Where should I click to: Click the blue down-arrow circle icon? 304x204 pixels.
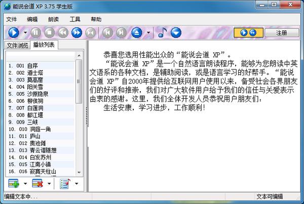pos(176,32)
